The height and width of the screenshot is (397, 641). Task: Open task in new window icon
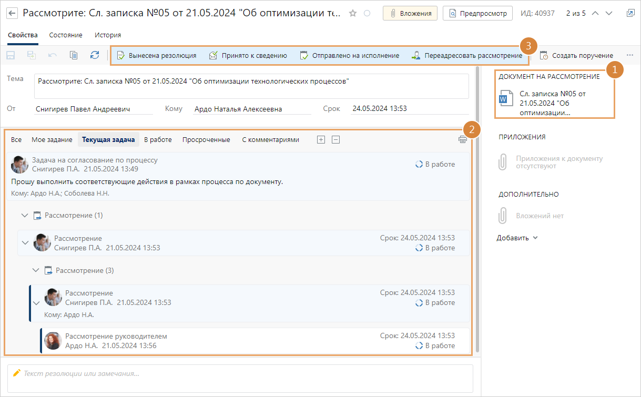[x=630, y=13]
